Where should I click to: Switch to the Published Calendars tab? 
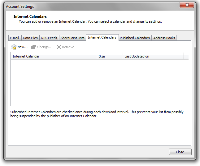pos(135,38)
